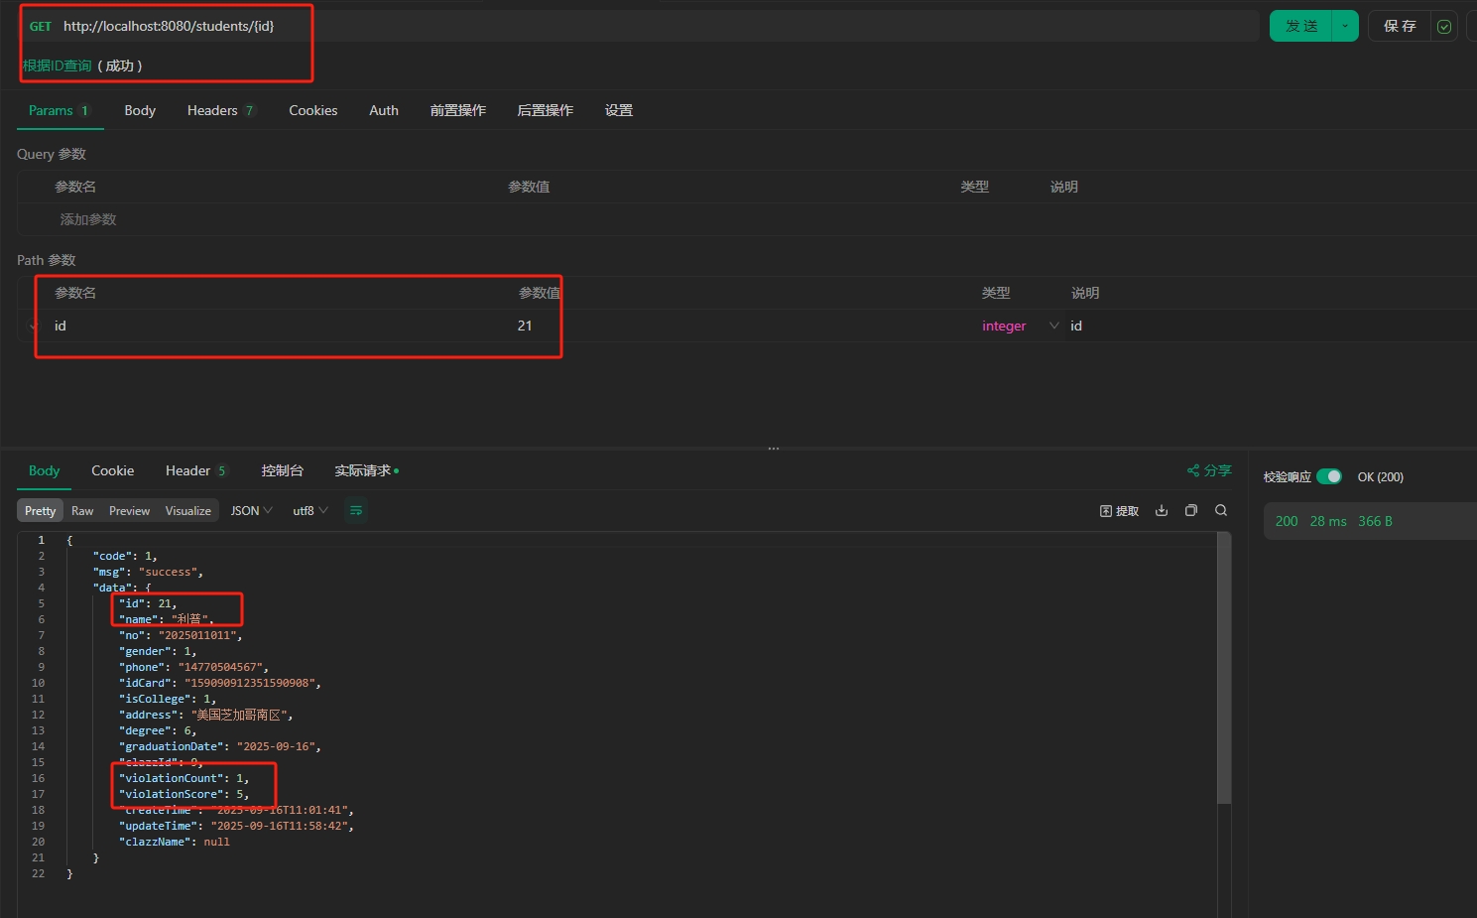Download the response body
This screenshot has width=1477, height=918.
pyautogui.click(x=1162, y=510)
